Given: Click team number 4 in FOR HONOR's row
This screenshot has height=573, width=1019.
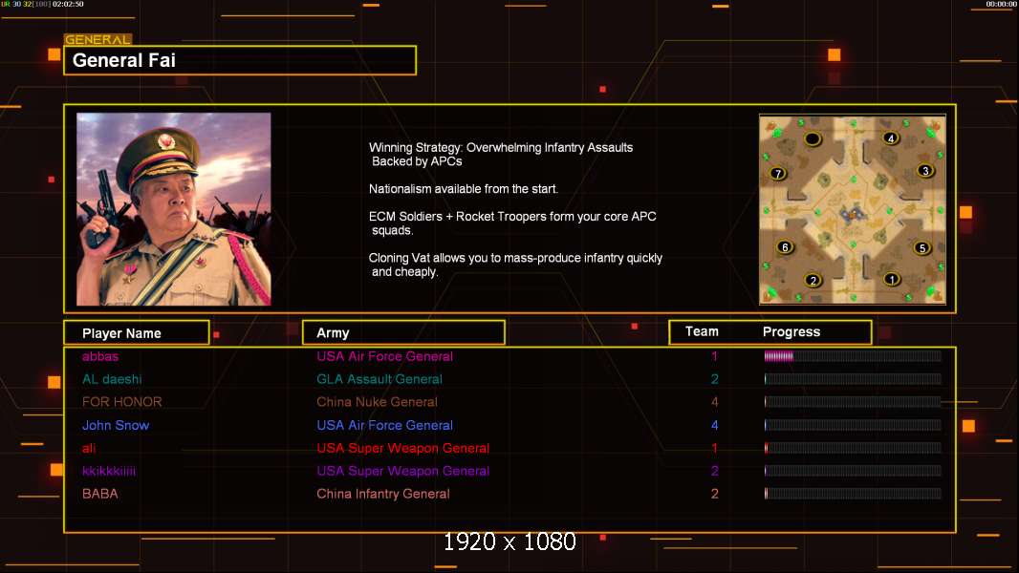Looking at the screenshot, I should point(714,402).
